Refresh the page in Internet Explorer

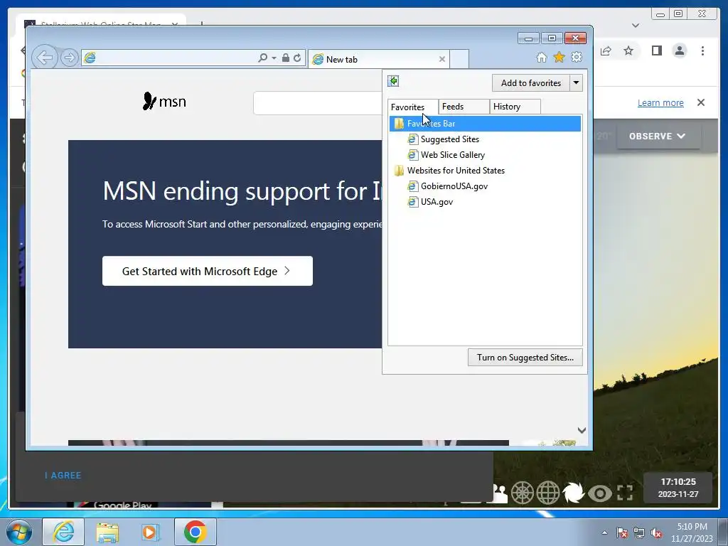coord(297,58)
